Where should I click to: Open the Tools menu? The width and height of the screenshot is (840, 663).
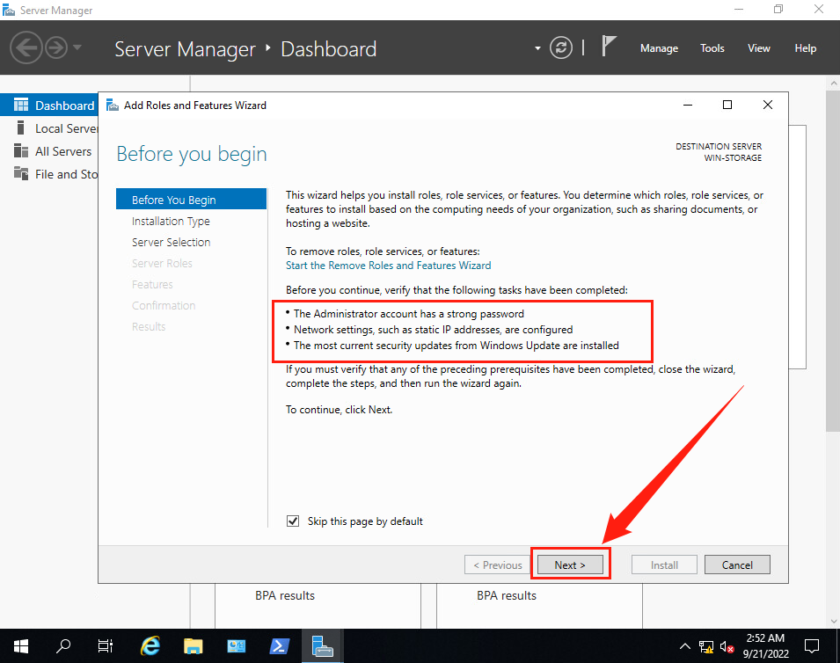tap(712, 48)
